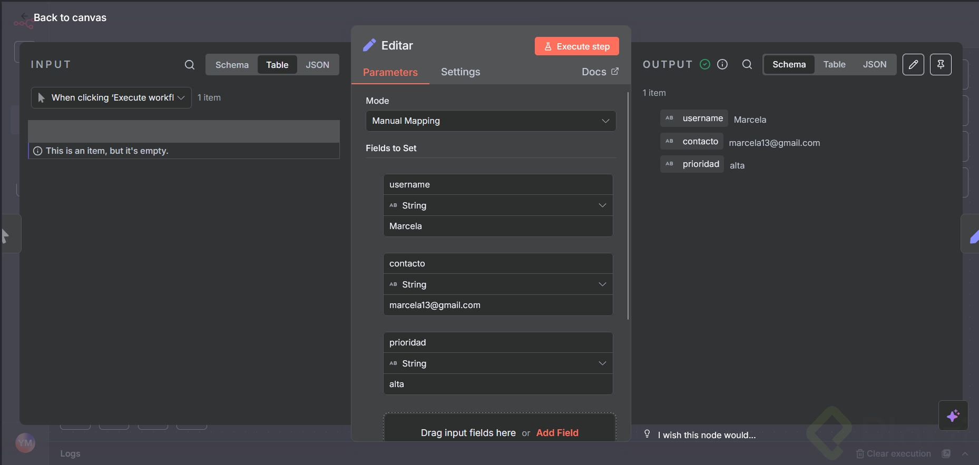The image size is (979, 465).
Task: Click the parameters panel scrollbar
Action: [628, 206]
